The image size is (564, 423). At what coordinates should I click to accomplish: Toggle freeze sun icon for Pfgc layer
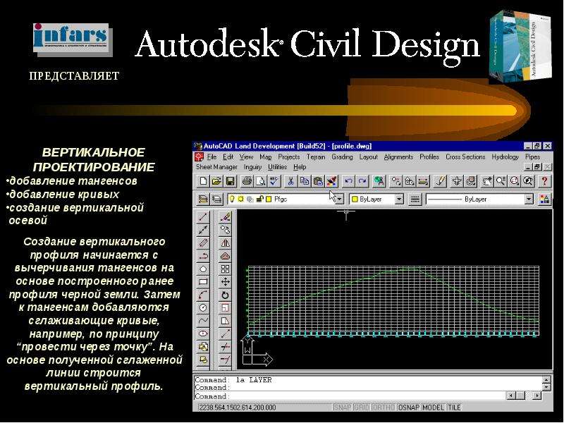[240, 199]
